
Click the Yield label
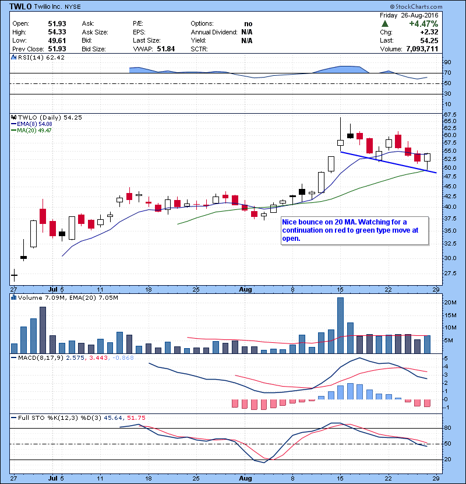click(198, 40)
